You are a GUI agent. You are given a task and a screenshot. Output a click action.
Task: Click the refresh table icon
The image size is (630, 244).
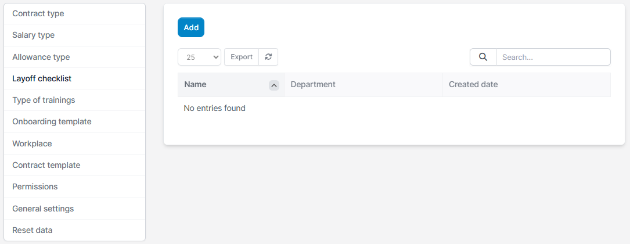(268, 57)
